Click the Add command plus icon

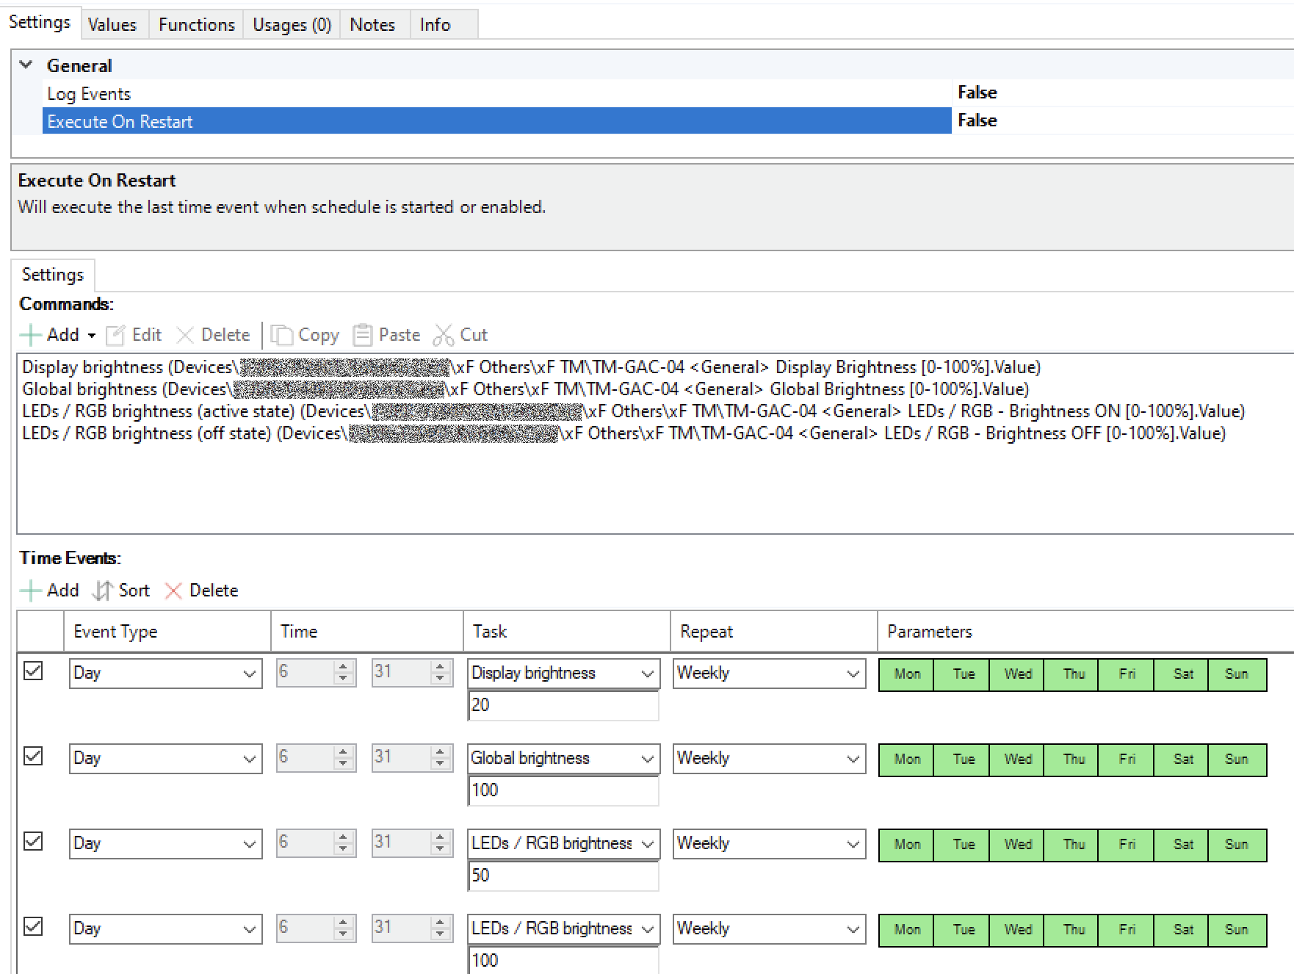pyautogui.click(x=30, y=336)
